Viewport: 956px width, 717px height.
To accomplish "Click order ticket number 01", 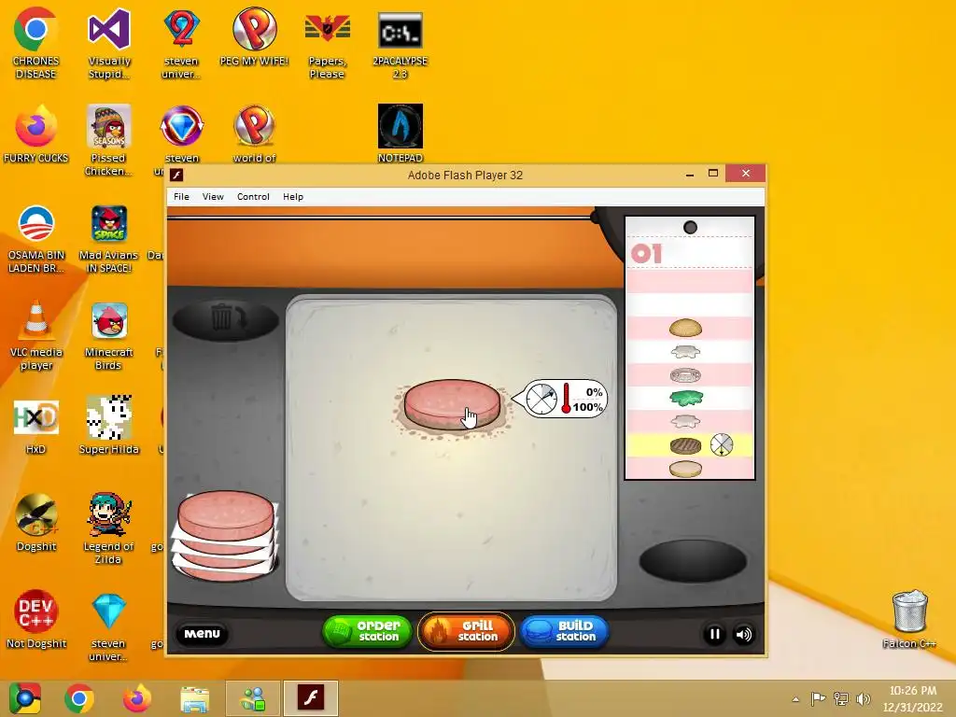I will [x=646, y=254].
